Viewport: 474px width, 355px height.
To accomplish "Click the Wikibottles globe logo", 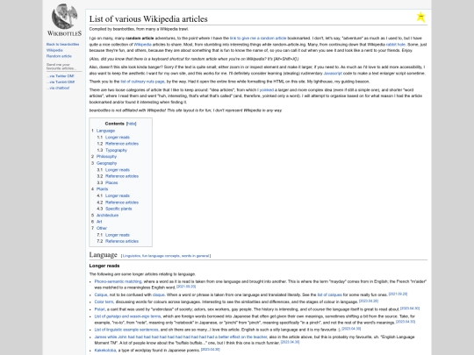I will point(64,17).
